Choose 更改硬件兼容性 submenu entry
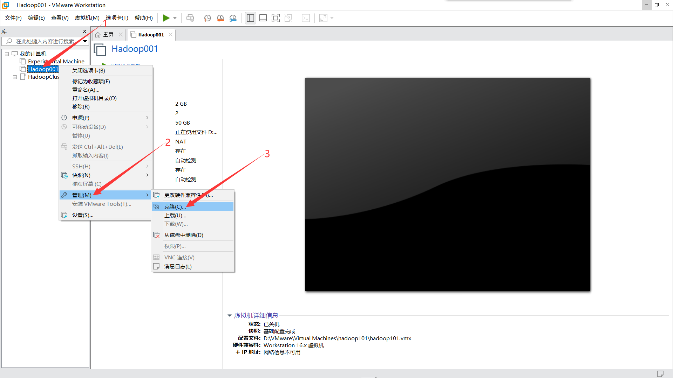673x378 pixels. [x=193, y=195]
